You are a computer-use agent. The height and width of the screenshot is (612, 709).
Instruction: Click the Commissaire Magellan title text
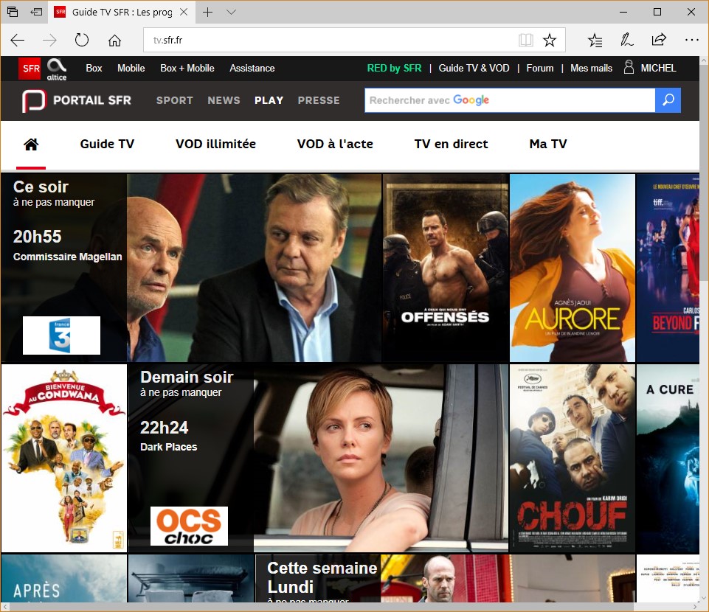coord(67,257)
